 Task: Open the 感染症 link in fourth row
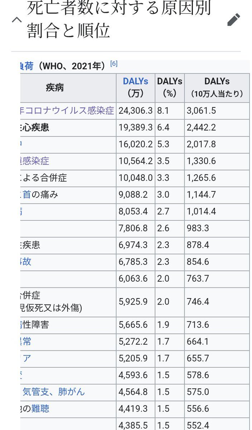click(x=35, y=161)
